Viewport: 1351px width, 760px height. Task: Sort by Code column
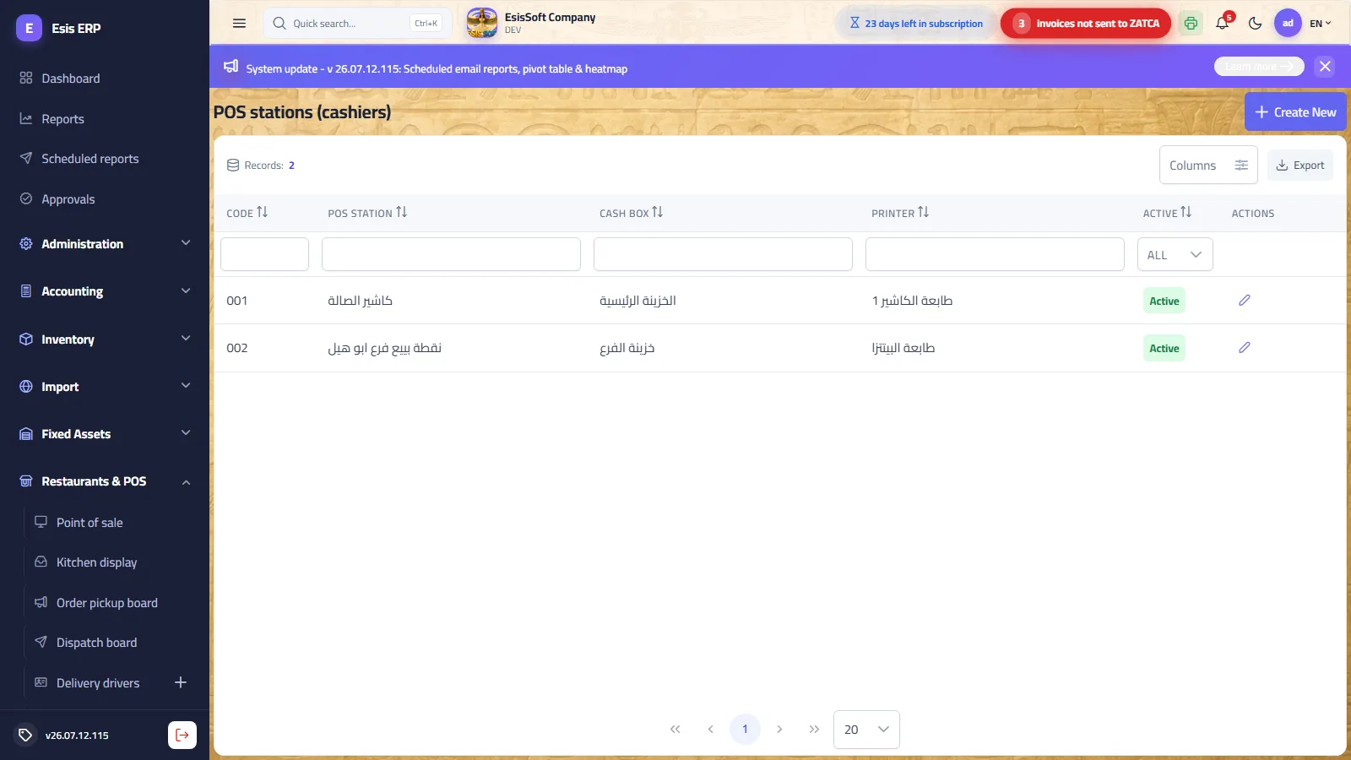247,213
